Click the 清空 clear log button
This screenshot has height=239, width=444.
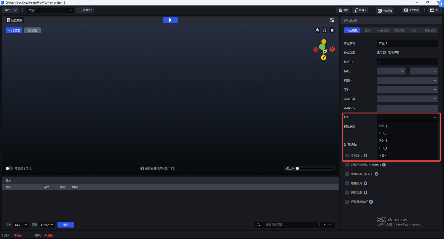point(66,225)
